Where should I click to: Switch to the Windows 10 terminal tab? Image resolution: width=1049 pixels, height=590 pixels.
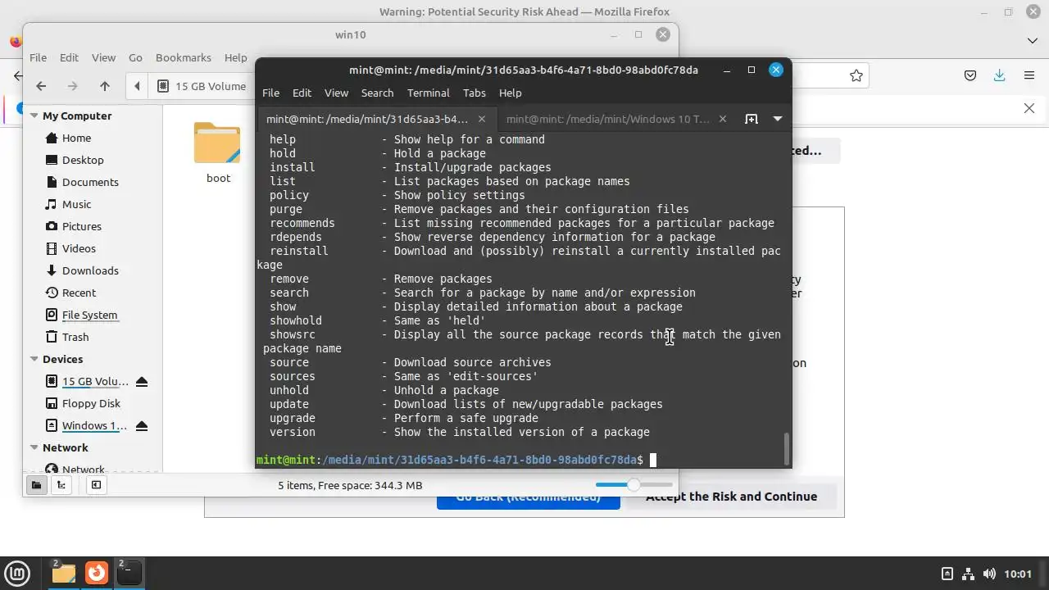coord(608,119)
